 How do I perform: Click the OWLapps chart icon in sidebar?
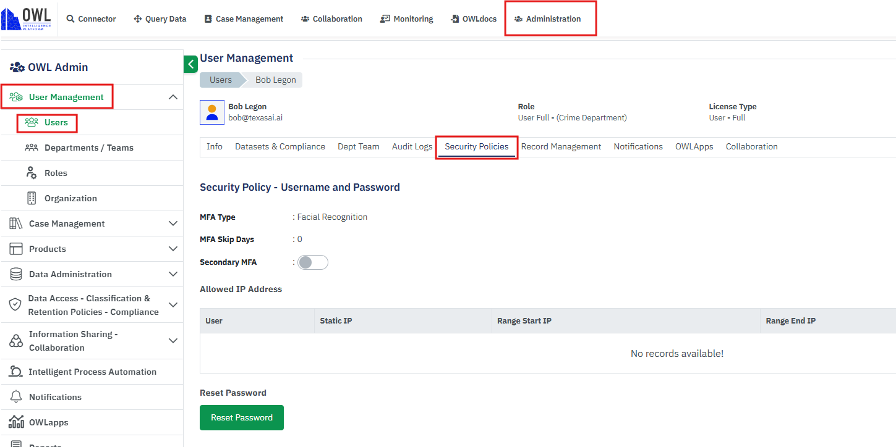coord(17,422)
